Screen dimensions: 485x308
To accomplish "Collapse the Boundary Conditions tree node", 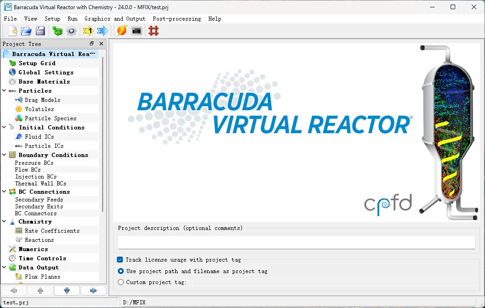I will pyautogui.click(x=4, y=155).
